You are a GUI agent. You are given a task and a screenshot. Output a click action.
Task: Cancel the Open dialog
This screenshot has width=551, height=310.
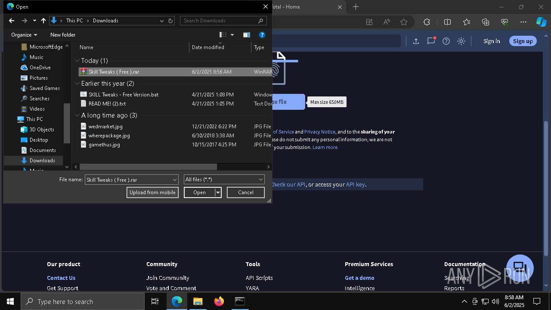coord(246,192)
